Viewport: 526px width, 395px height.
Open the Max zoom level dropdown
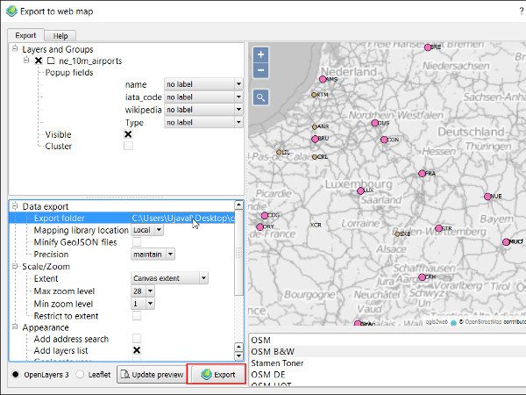point(143,291)
